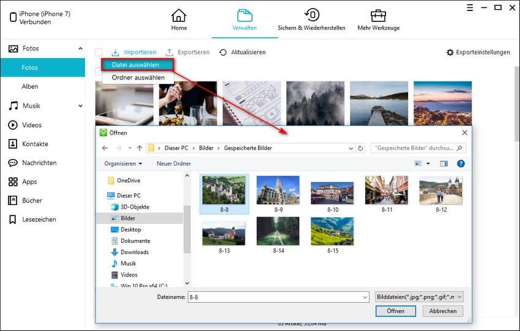Open the Bilddateien file type dropdown
Viewport: 520px width, 331px height.
pos(419,297)
